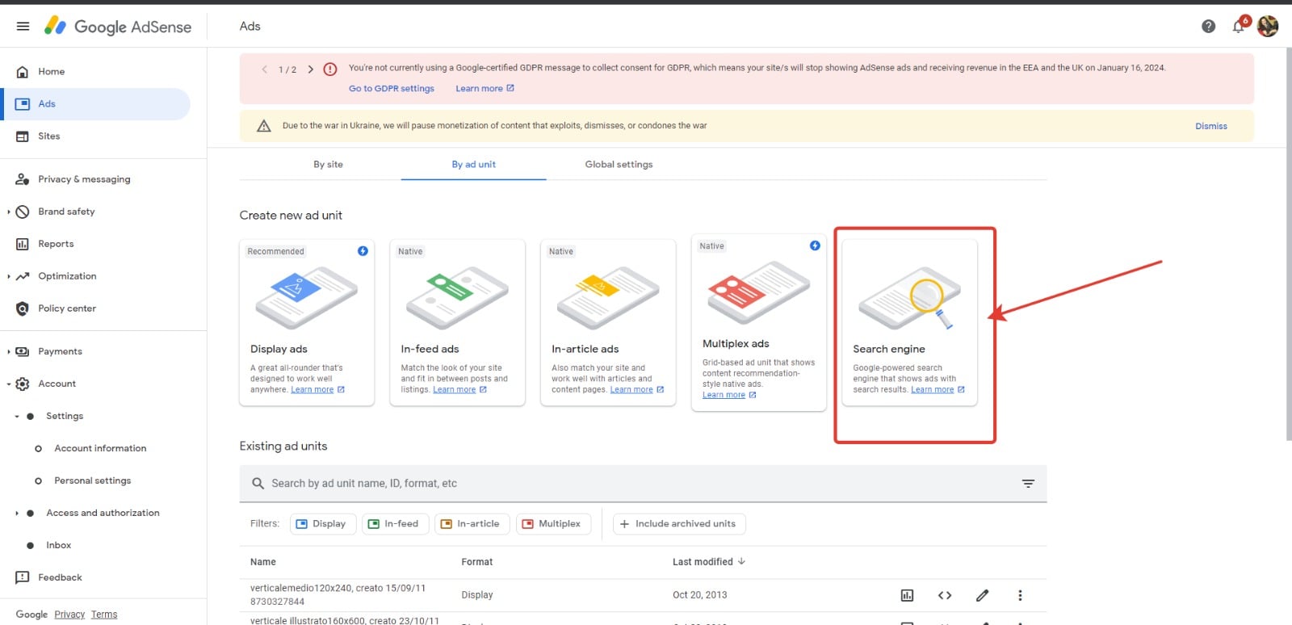The width and height of the screenshot is (1292, 625).
Task: Open Learn more under Display ads
Action: 317,390
